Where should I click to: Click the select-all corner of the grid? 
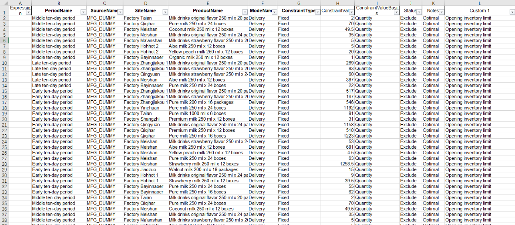click(x=4, y=3)
